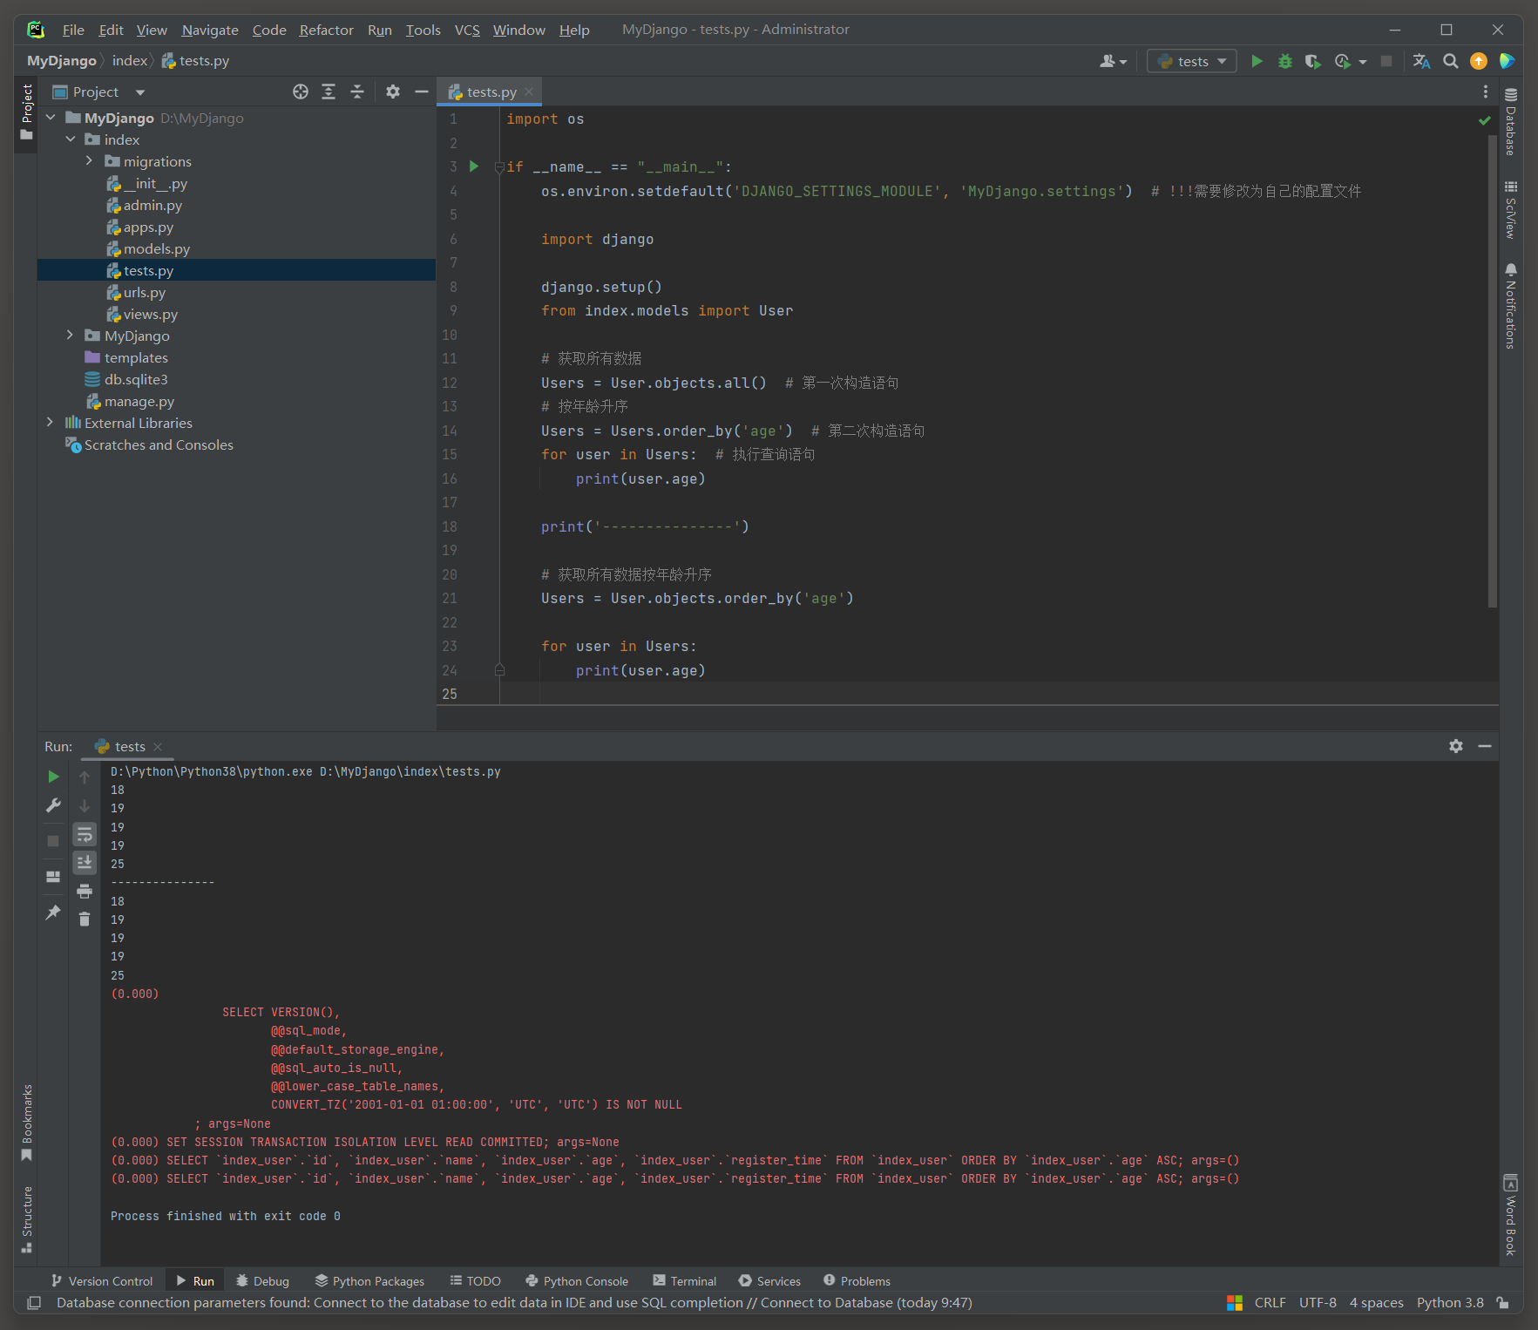Open the Refactor menu

(327, 30)
